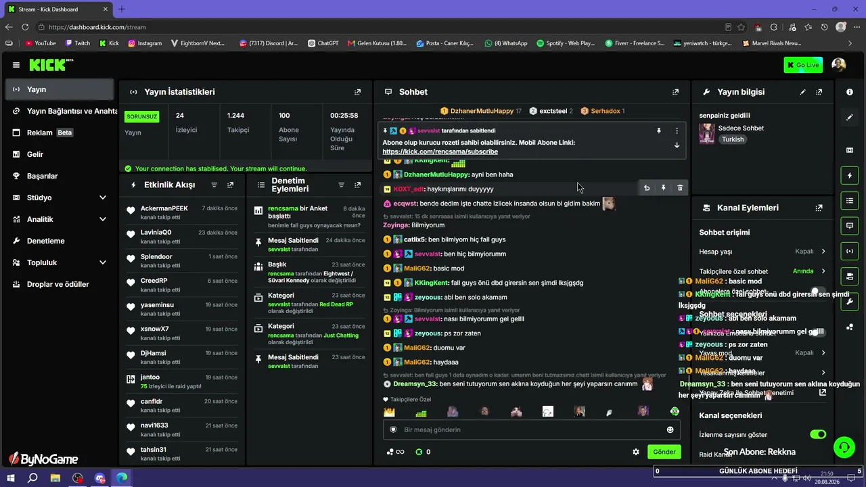Viewport: 866px width, 487px height.
Task: Open chat settings gear next to Gönder
Action: 636,452
